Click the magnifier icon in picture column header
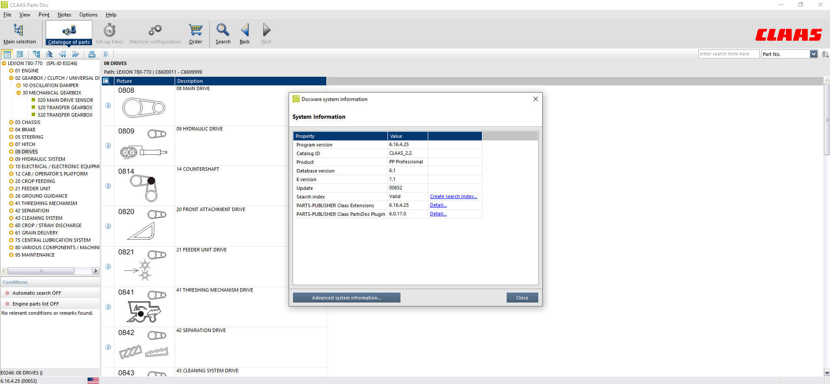Image resolution: width=830 pixels, height=384 pixels. (106, 81)
